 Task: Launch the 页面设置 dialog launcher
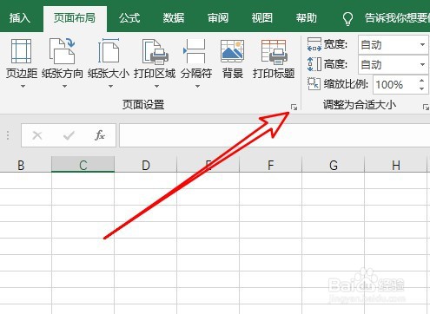pos(294,108)
